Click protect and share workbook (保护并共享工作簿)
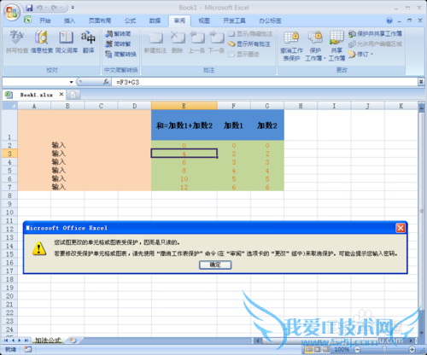Image resolution: width=427 pixels, height=355 pixels. point(376,34)
